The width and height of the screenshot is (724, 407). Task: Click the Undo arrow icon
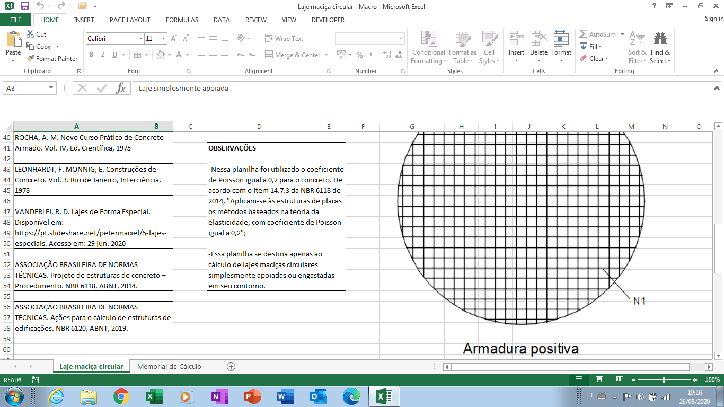click(40, 6)
